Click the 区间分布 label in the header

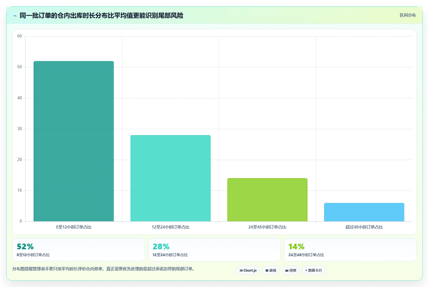(408, 15)
